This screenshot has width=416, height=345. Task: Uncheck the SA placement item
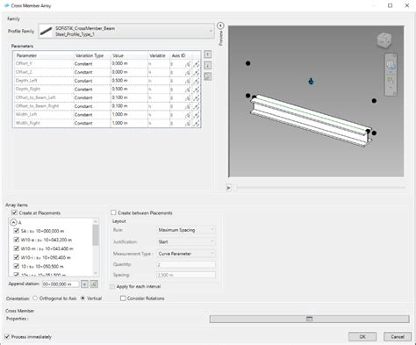[17, 231]
